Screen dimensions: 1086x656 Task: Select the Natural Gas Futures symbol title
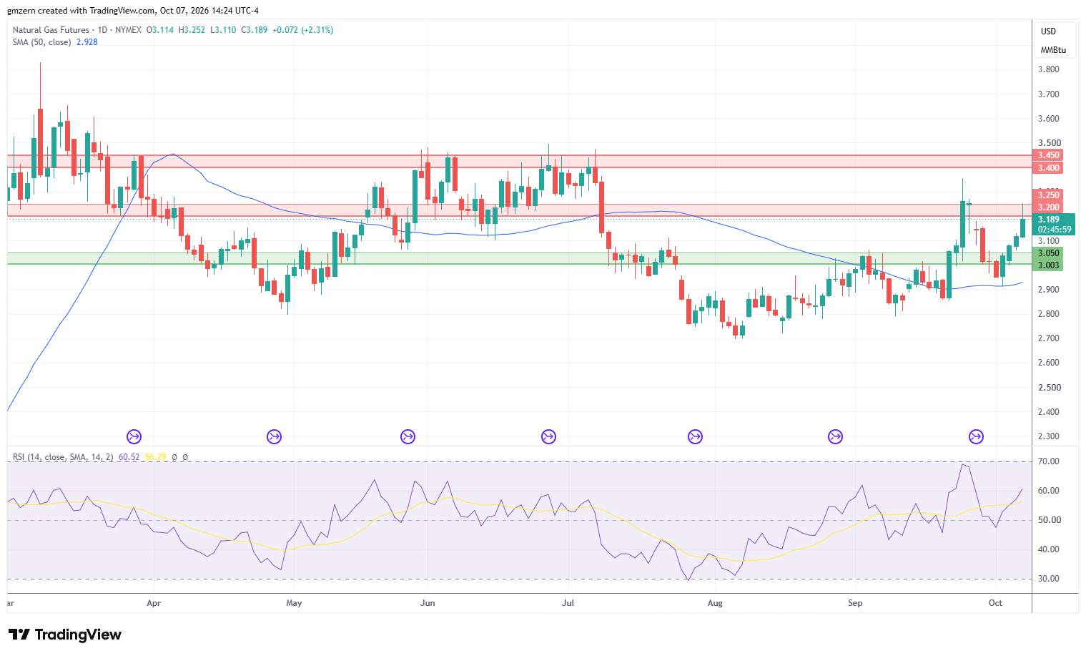pos(51,30)
